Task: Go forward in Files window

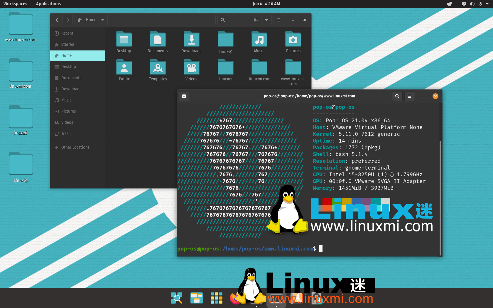Action: 68,20
